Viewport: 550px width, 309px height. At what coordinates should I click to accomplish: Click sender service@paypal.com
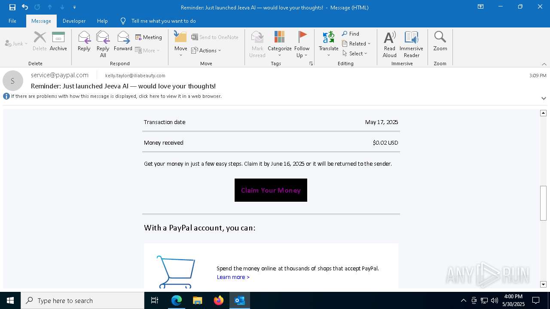coord(60,75)
